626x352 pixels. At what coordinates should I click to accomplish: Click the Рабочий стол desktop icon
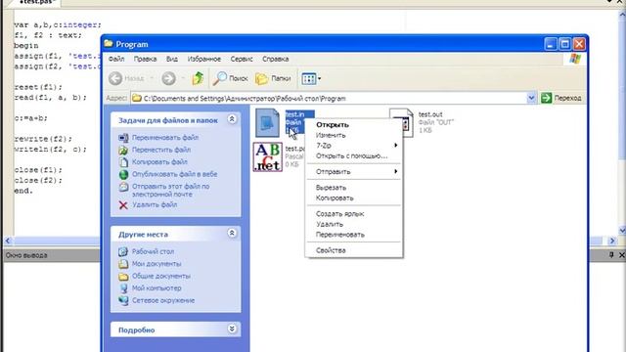pyautogui.click(x=123, y=252)
